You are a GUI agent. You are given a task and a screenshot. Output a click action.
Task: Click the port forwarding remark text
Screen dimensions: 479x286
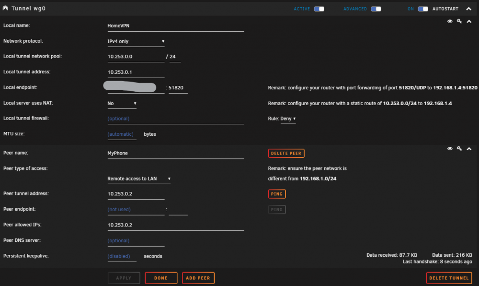tap(372, 88)
